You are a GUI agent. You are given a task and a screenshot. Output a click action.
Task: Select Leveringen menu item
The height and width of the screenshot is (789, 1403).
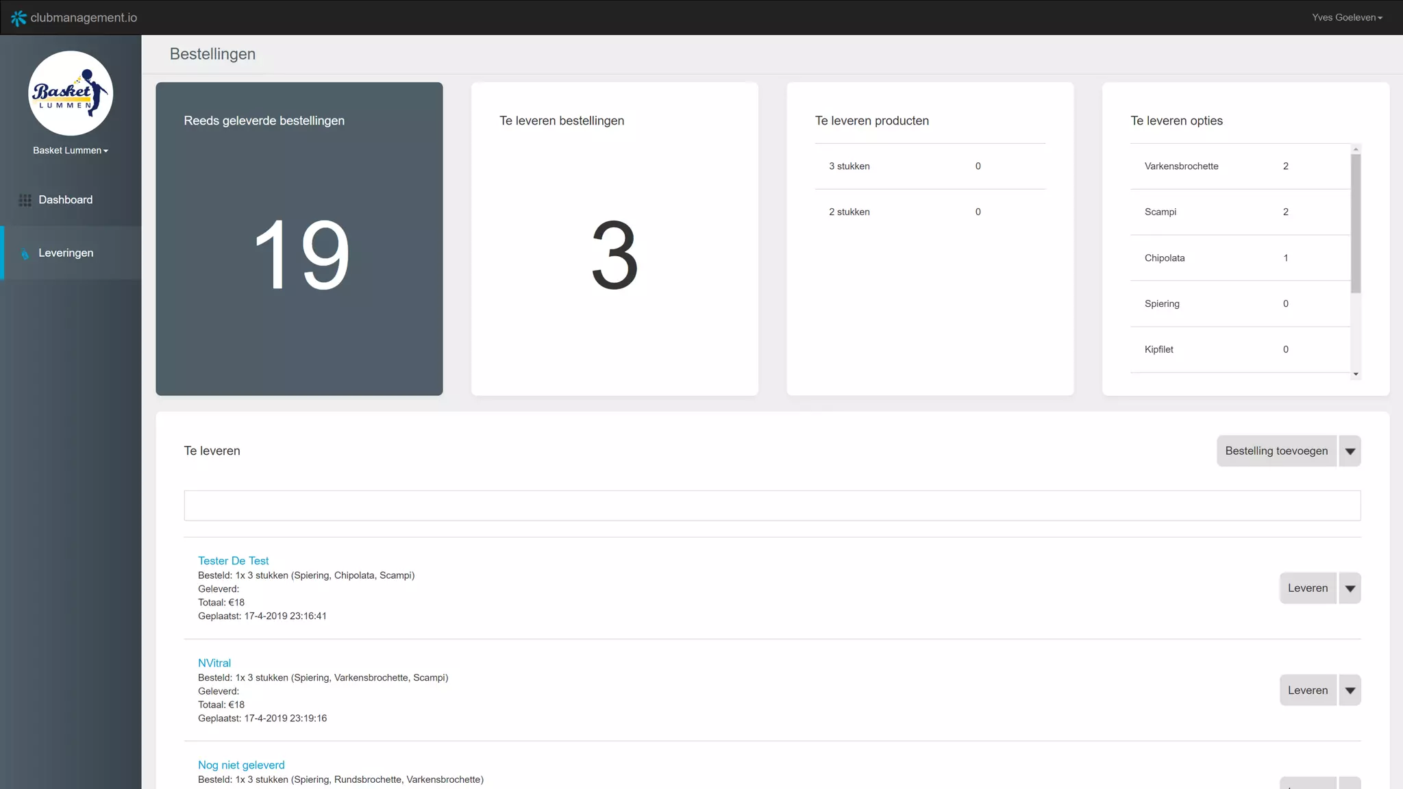pos(66,253)
